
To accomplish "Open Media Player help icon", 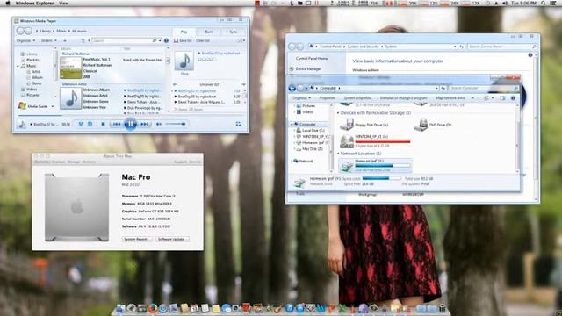I will [x=166, y=41].
